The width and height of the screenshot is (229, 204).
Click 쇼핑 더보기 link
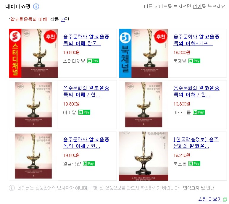tap(210, 199)
